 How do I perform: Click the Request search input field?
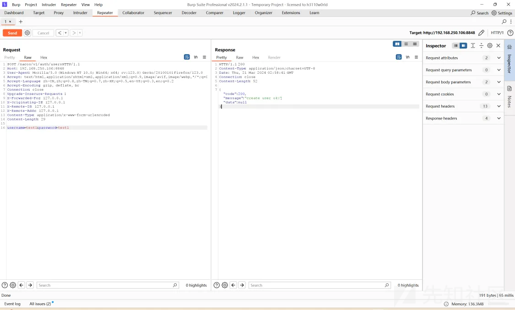(108, 285)
